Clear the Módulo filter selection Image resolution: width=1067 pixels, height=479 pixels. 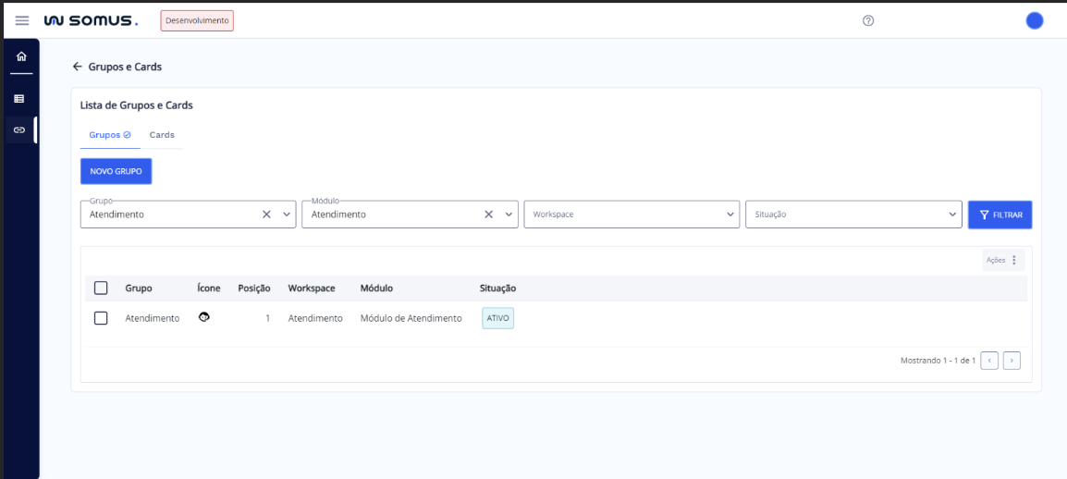click(488, 215)
